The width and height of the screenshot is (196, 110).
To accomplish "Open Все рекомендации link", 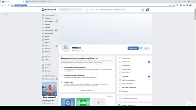I will 87,90.
